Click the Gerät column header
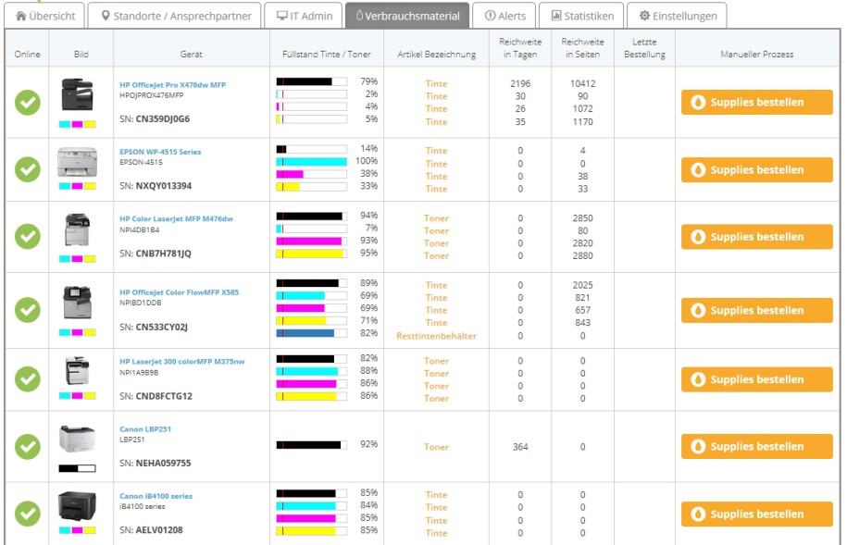 point(192,54)
